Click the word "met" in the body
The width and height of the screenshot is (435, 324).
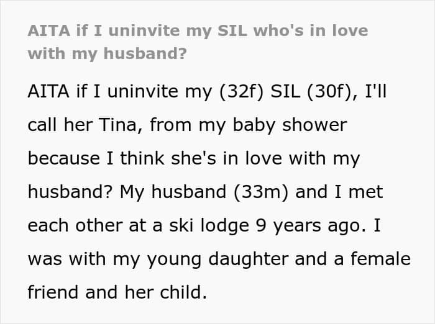pyautogui.click(x=369, y=192)
